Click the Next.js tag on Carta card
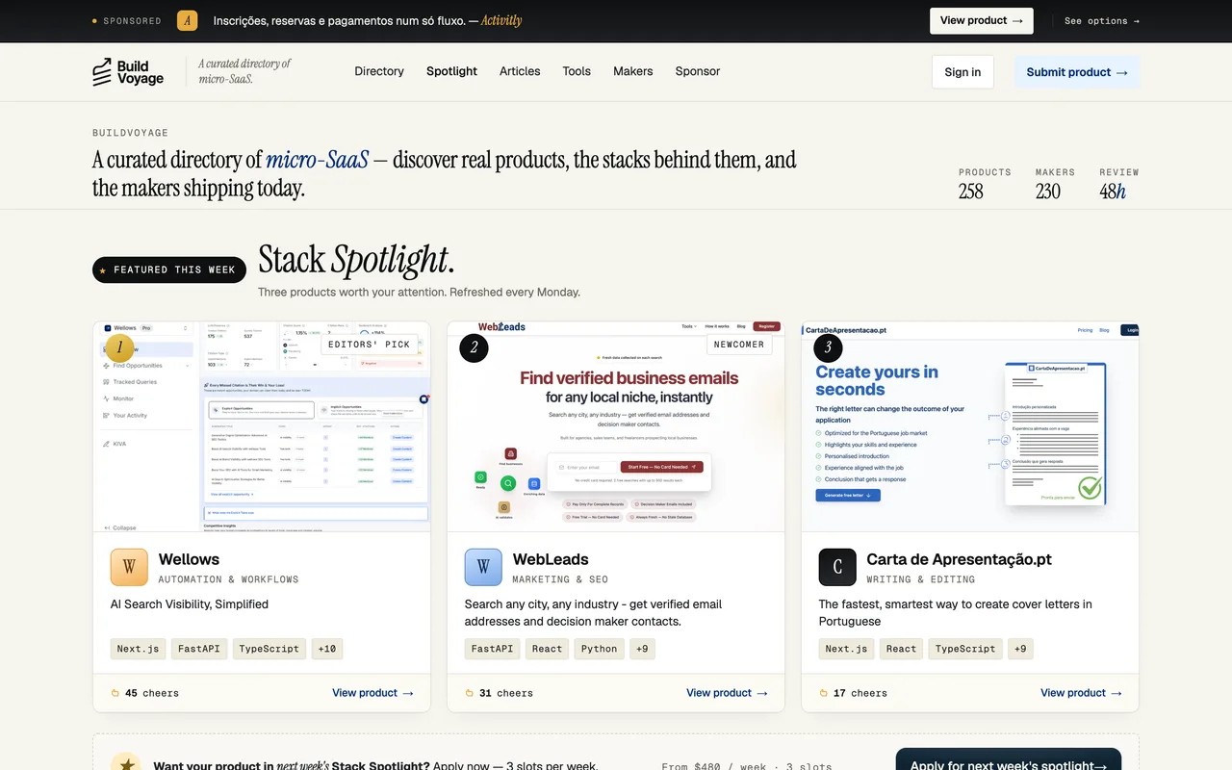Screen dimensions: 1232x770 (846, 649)
